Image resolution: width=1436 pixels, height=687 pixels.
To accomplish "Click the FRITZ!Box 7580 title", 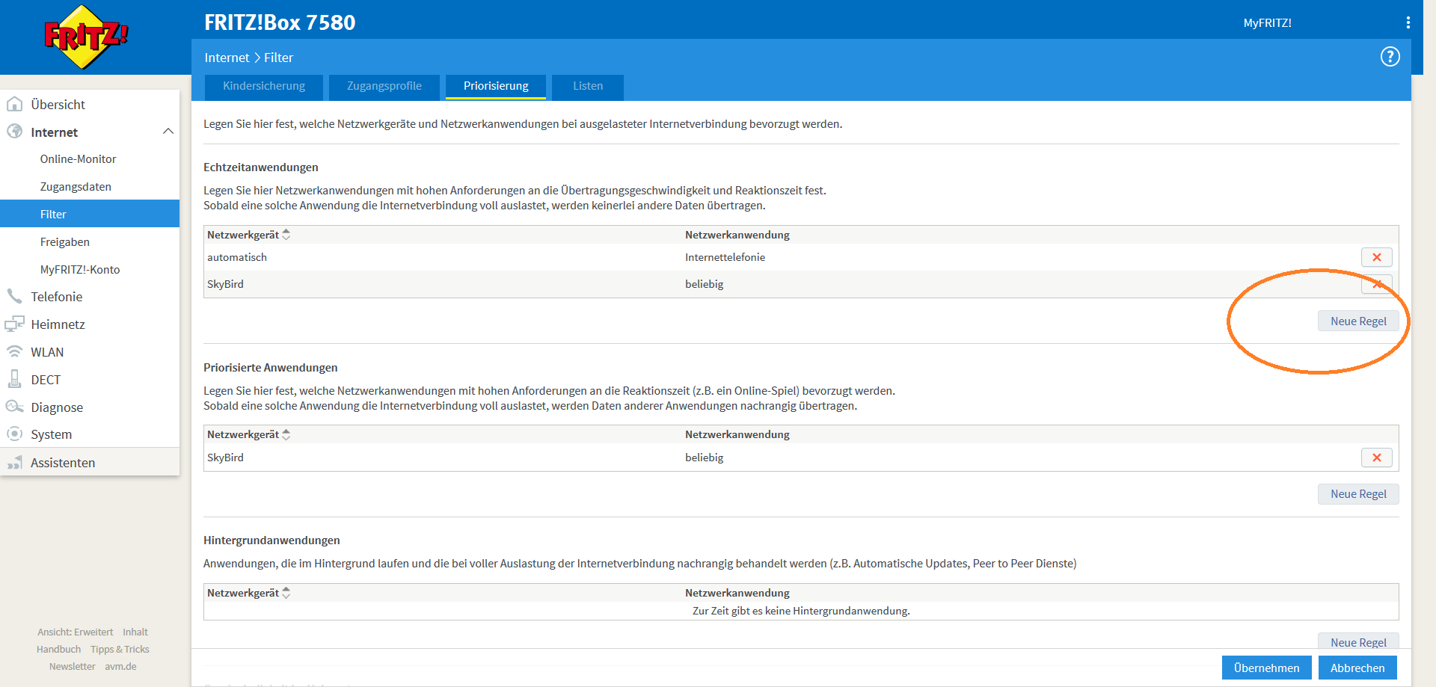I will [x=280, y=22].
